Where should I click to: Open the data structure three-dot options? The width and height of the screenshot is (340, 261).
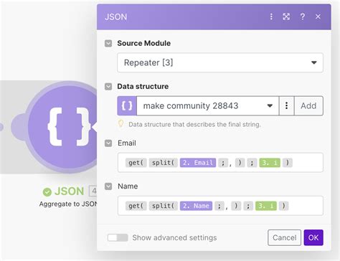(x=286, y=105)
